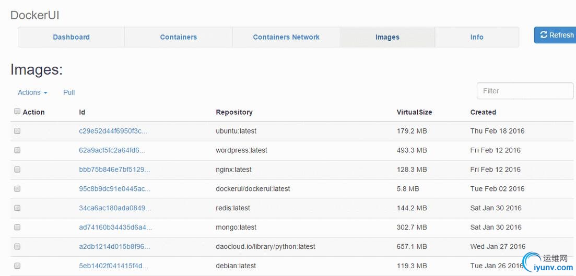Click the mongo:latest repository cell
Viewport: 576px width, 276px height.
[236, 227]
